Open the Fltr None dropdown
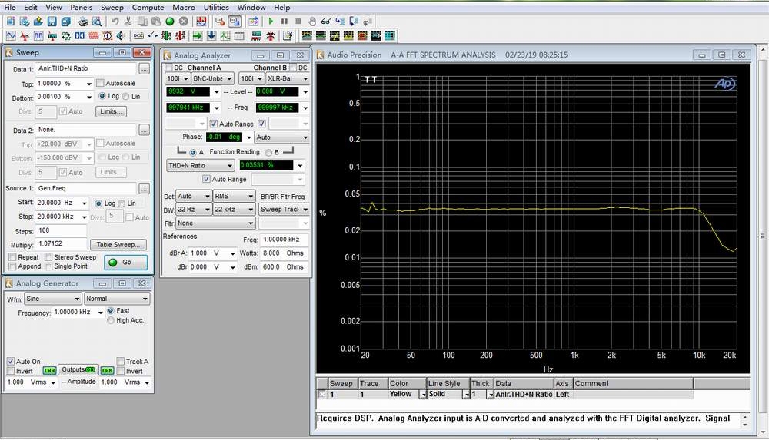769x440 pixels. click(216, 223)
